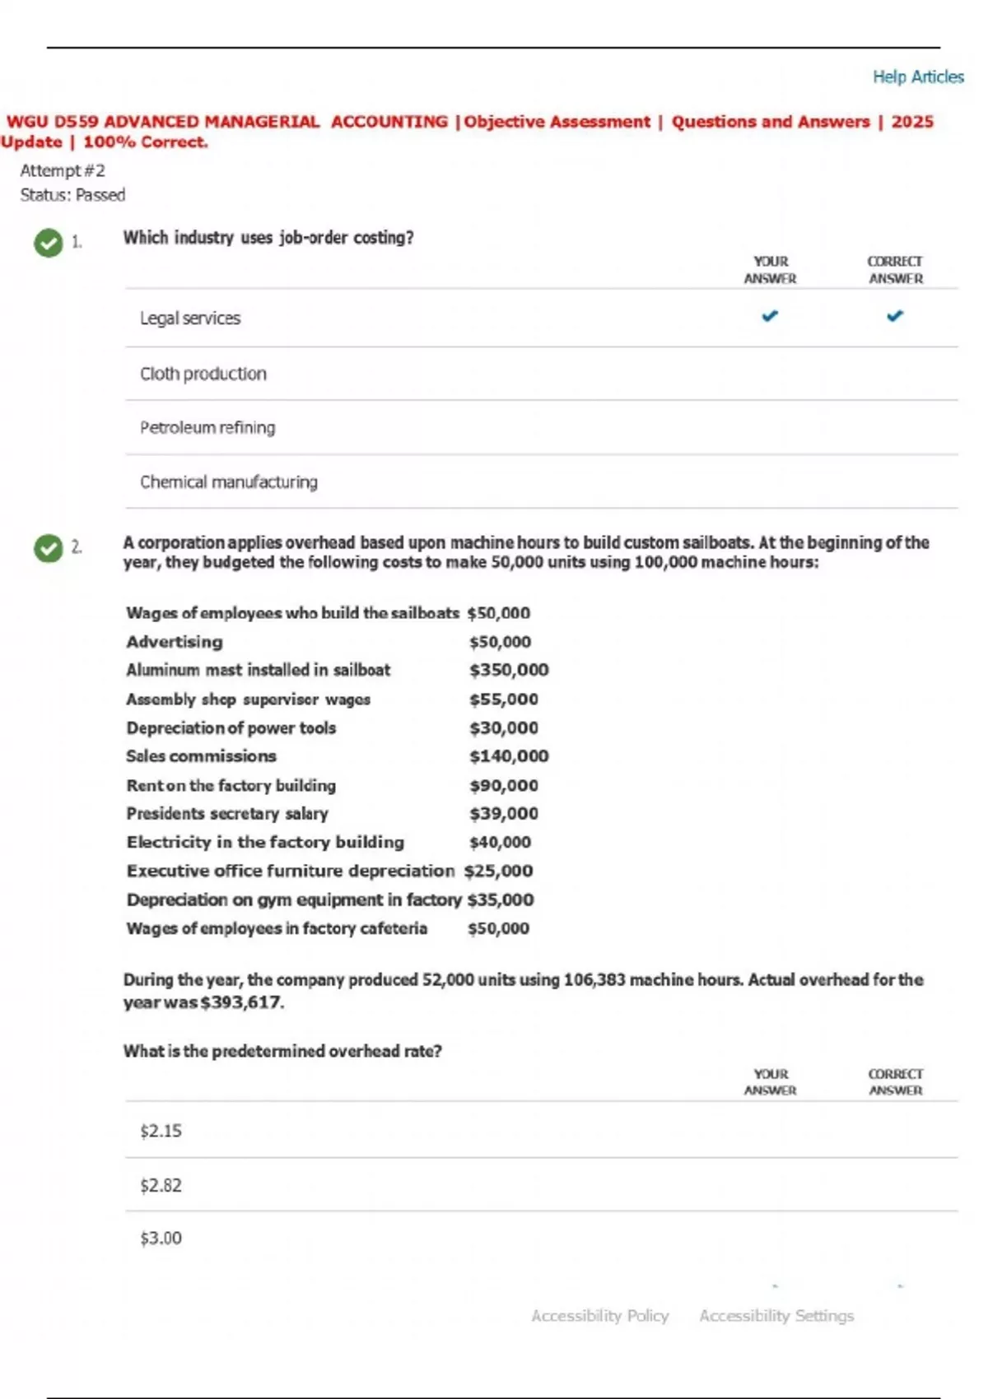Click the blue tick under Correct Answer
The image size is (988, 1399).
click(x=895, y=316)
